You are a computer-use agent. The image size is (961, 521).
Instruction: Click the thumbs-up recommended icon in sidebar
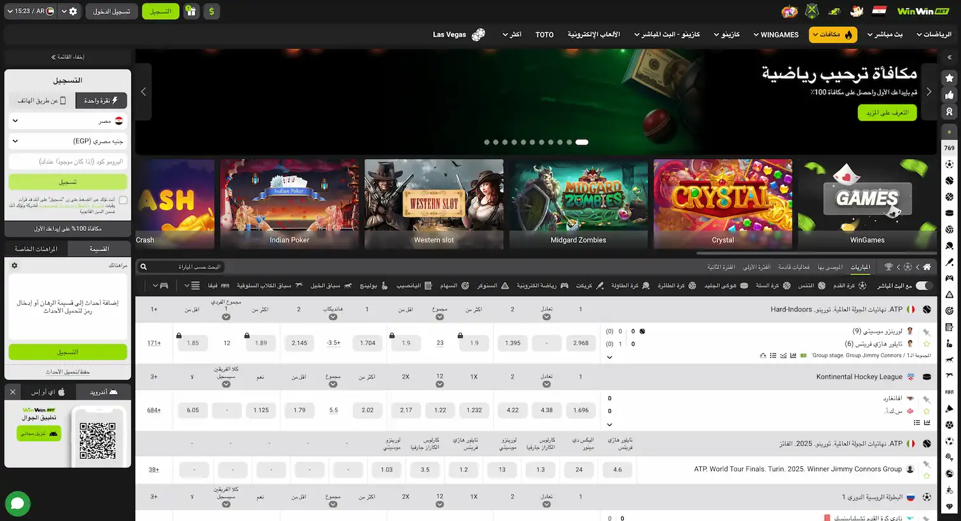949,95
